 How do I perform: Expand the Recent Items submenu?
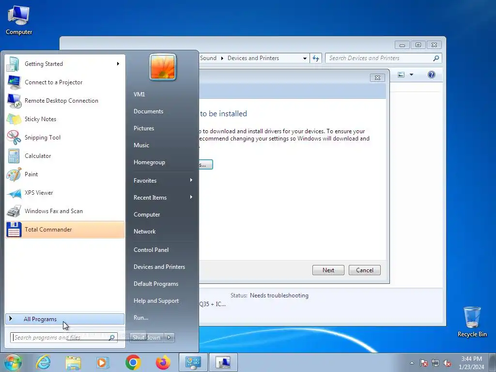(191, 198)
